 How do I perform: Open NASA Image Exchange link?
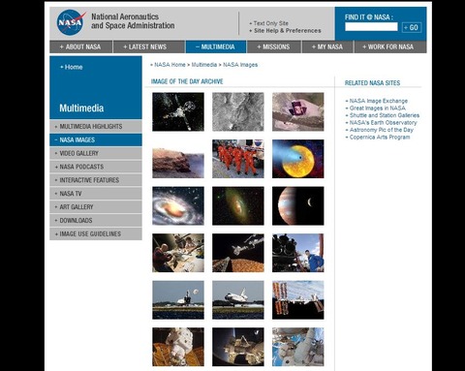coord(379,101)
